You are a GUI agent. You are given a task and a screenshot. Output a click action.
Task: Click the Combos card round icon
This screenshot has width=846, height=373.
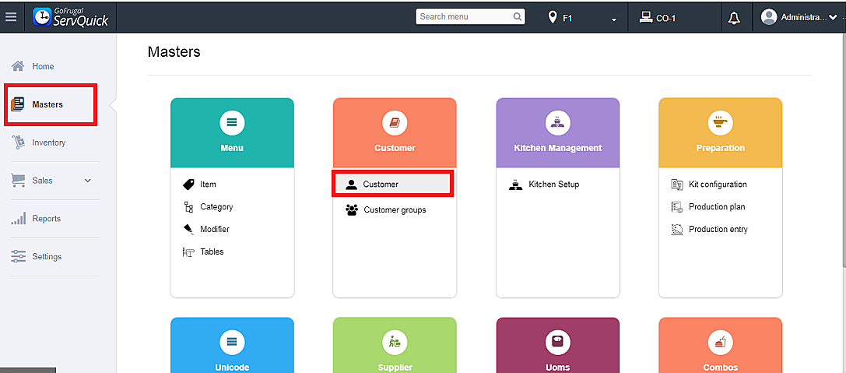tap(720, 342)
